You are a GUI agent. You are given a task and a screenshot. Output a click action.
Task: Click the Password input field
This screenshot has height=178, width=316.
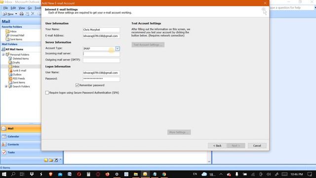tap(101, 79)
